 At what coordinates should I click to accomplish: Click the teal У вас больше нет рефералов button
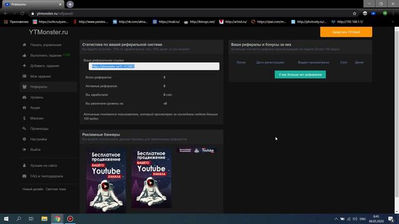pyautogui.click(x=300, y=75)
